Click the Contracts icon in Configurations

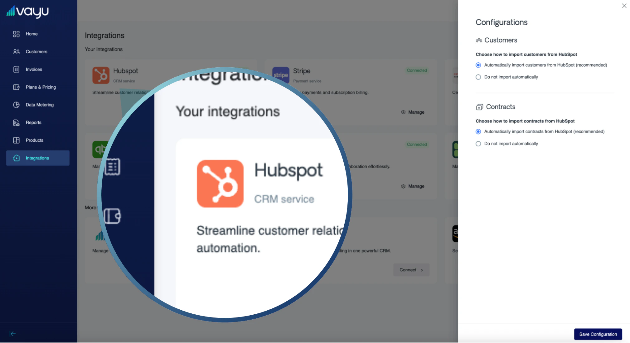(479, 107)
